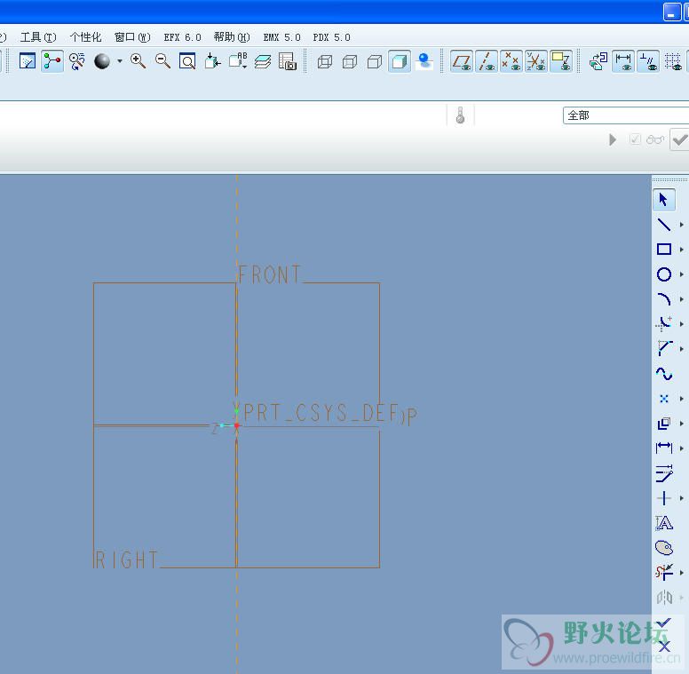Select the arrow pick tool in sketcher toolbar
The height and width of the screenshot is (674, 689).
[x=663, y=200]
